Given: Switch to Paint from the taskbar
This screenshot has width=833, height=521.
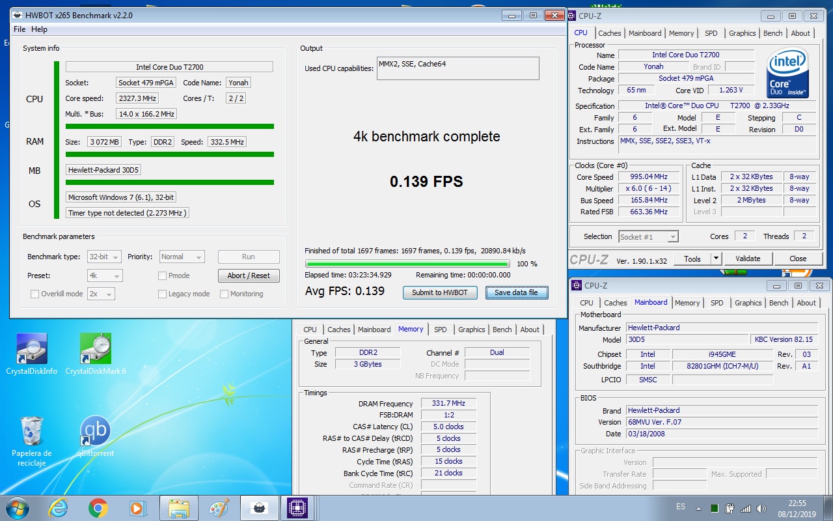Looking at the screenshot, I should [x=219, y=508].
